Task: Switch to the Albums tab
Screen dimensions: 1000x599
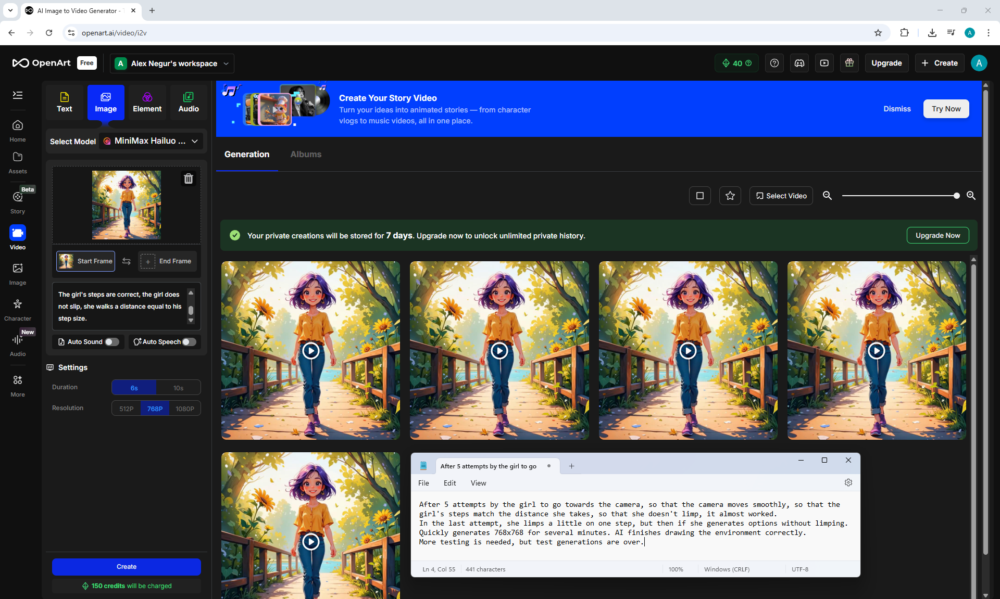Action: point(306,155)
